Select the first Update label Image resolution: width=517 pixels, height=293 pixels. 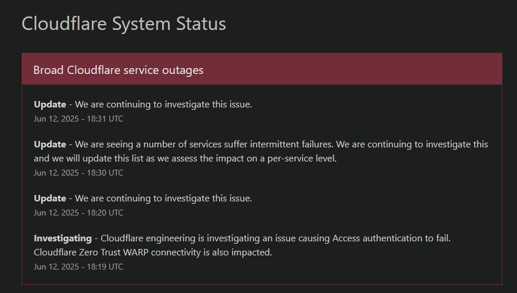tap(50, 105)
